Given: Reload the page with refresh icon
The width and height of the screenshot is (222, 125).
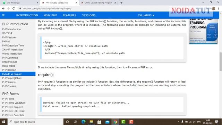Looking at the screenshot, I should [x=14, y=8].
